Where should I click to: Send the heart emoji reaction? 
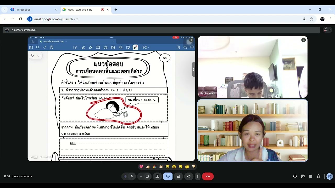click(x=141, y=167)
